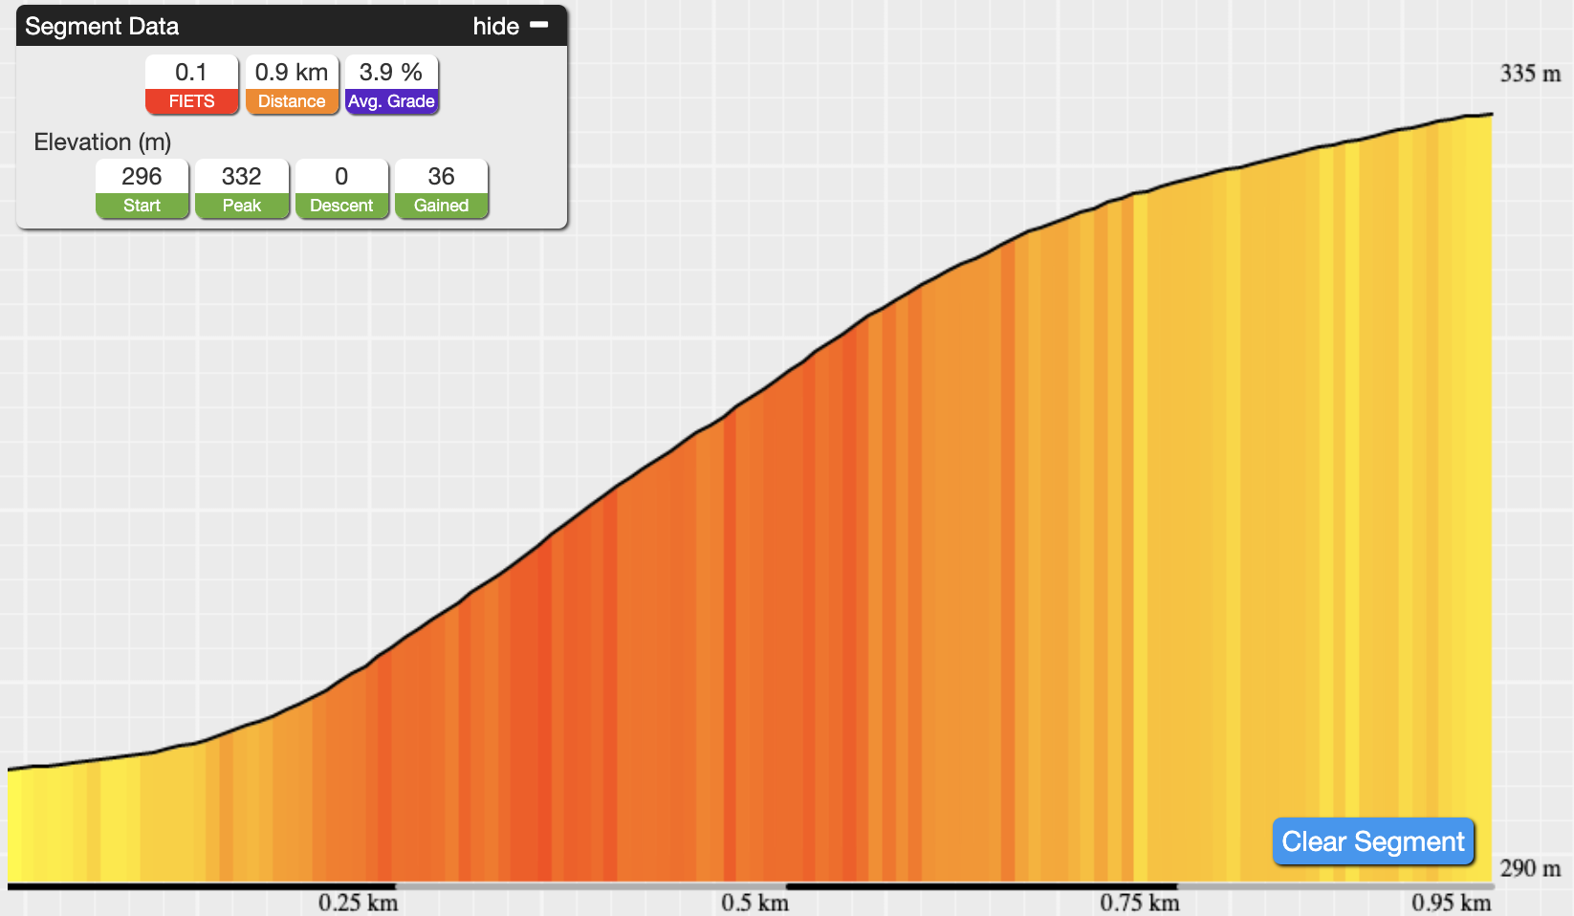The height and width of the screenshot is (916, 1574).
Task: Hide the Segment Data panel
Action: coord(511,26)
